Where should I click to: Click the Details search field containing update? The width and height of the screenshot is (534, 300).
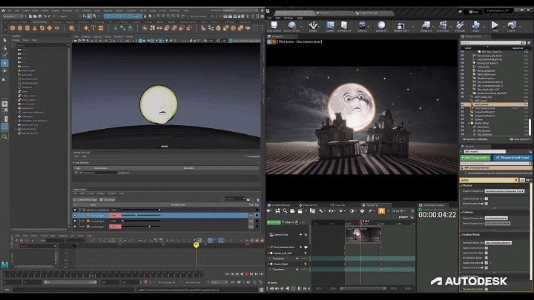[x=488, y=180]
